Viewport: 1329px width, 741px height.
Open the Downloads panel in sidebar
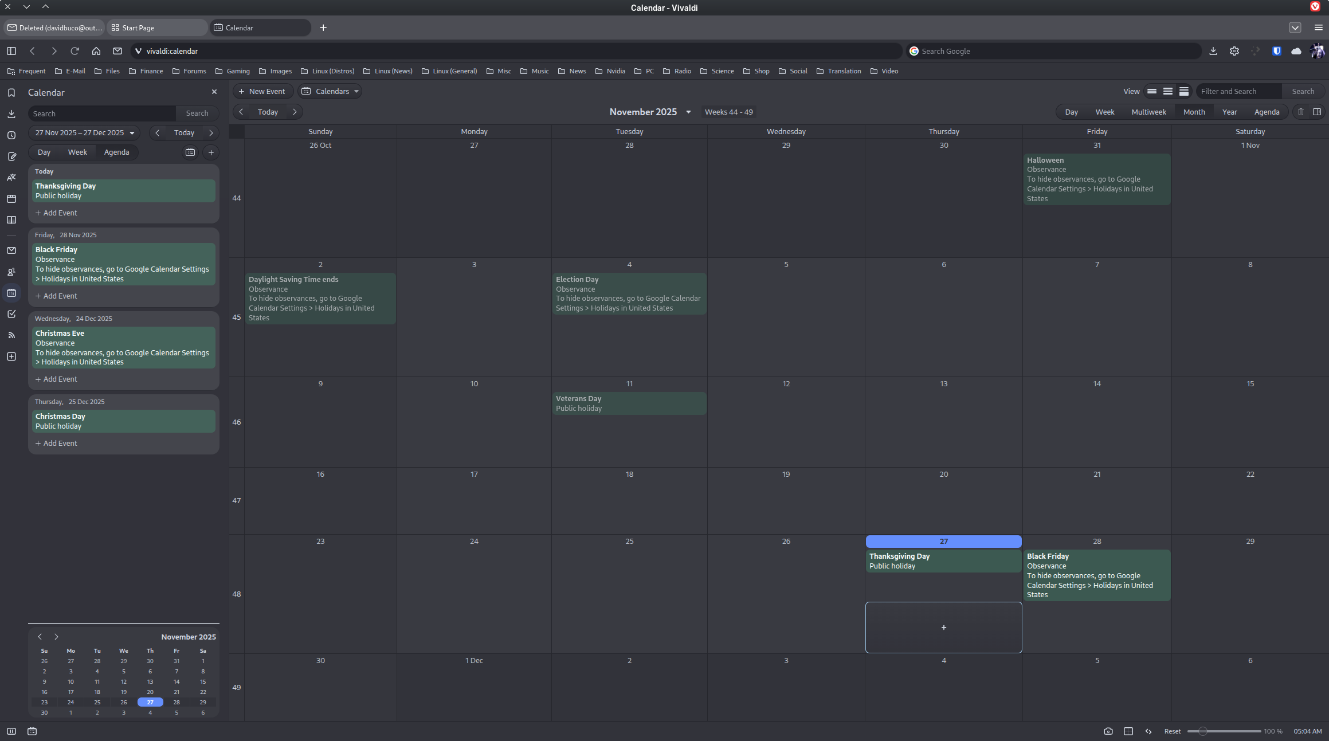[11, 114]
